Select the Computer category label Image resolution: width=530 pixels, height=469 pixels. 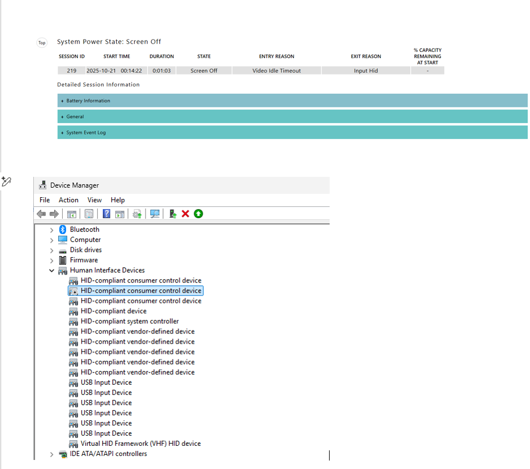click(x=85, y=240)
